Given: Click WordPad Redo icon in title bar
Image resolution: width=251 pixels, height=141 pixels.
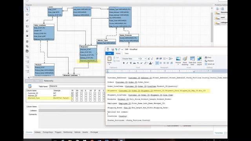Looking at the screenshot, I should [119, 49].
